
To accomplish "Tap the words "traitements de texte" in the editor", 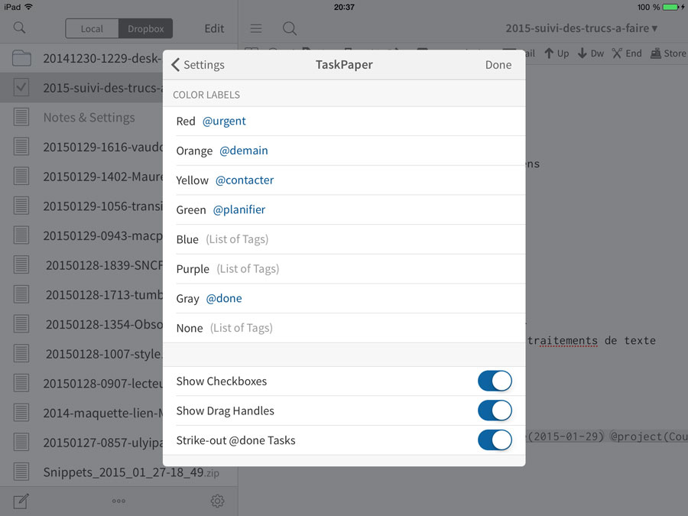I will (592, 340).
